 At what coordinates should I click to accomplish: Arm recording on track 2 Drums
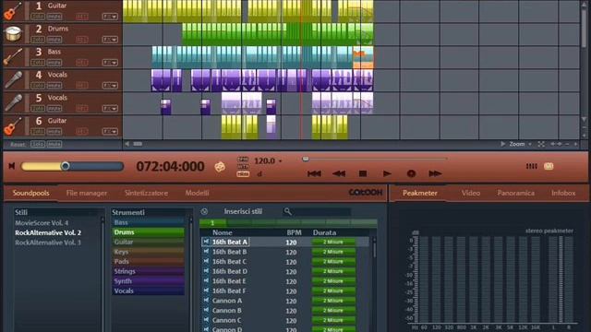(x=82, y=40)
